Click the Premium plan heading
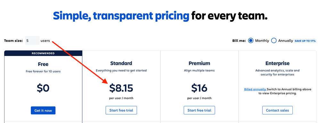The height and width of the screenshot is (123, 320). [199, 63]
